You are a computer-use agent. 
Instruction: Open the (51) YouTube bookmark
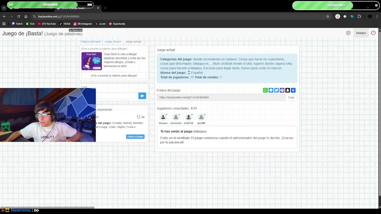47,24
